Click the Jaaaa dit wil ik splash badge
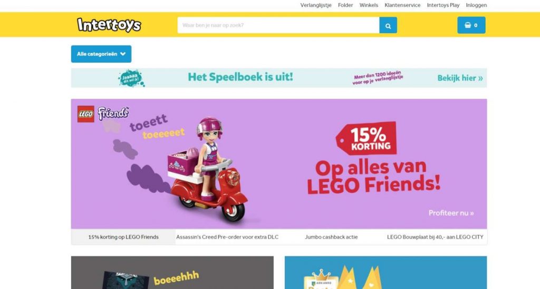 tap(131, 78)
